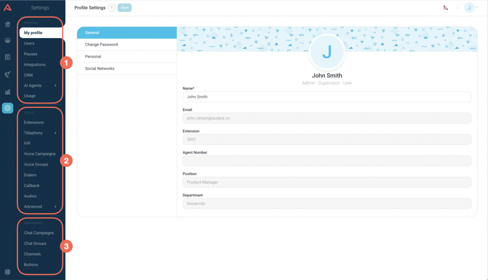The height and width of the screenshot is (280, 488).
Task: Click the Save button
Action: pos(124,8)
